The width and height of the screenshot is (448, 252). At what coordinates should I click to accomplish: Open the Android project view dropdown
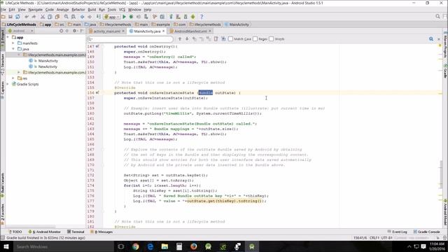(x=20, y=31)
